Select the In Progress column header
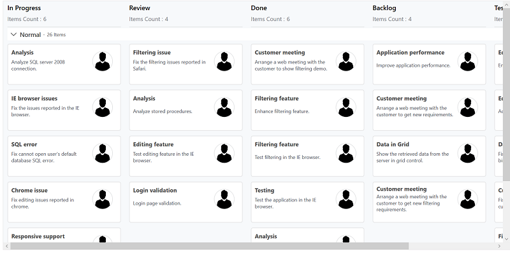Viewport: 510px width, 258px height. click(x=24, y=8)
